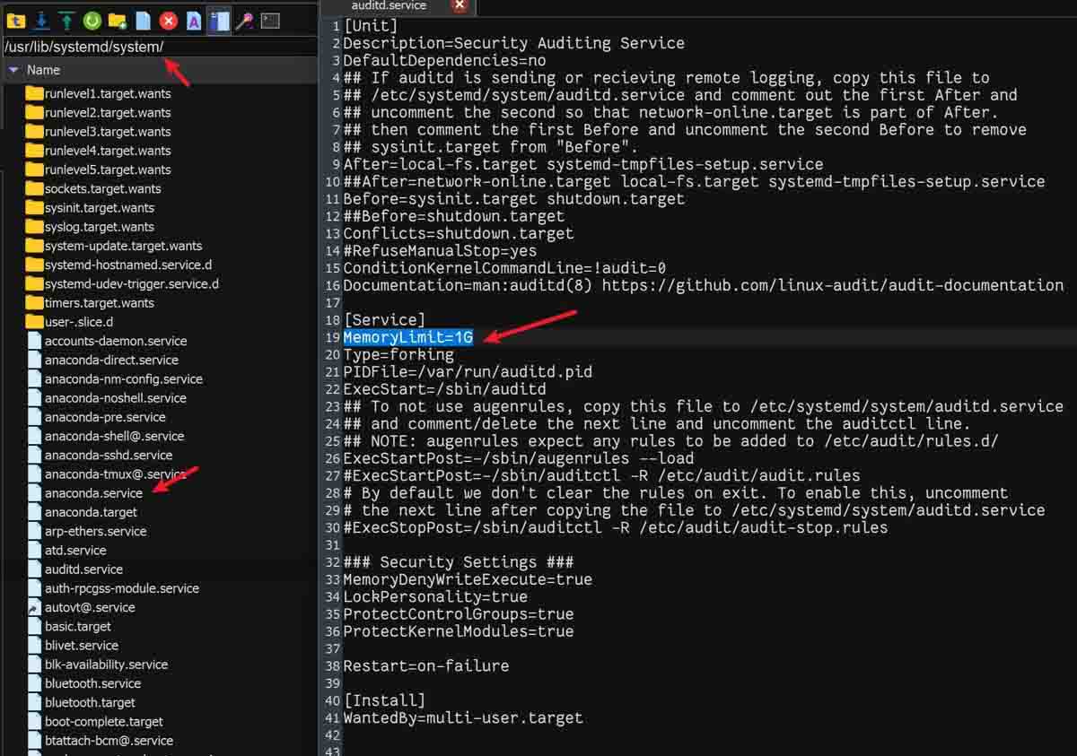Open the system-update.target.wants folder

coord(115,246)
